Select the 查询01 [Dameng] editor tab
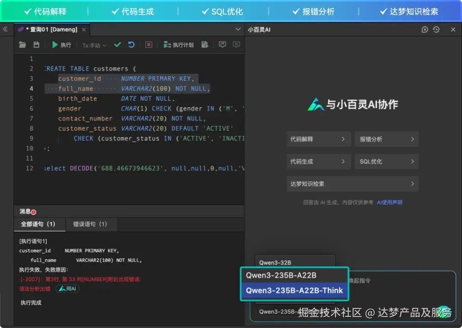Image resolution: width=462 pixels, height=328 pixels. pos(52,30)
